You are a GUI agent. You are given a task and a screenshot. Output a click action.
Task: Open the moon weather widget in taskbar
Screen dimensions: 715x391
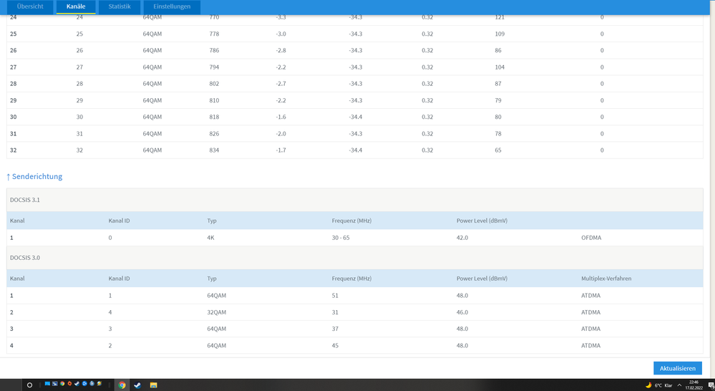[659, 385]
